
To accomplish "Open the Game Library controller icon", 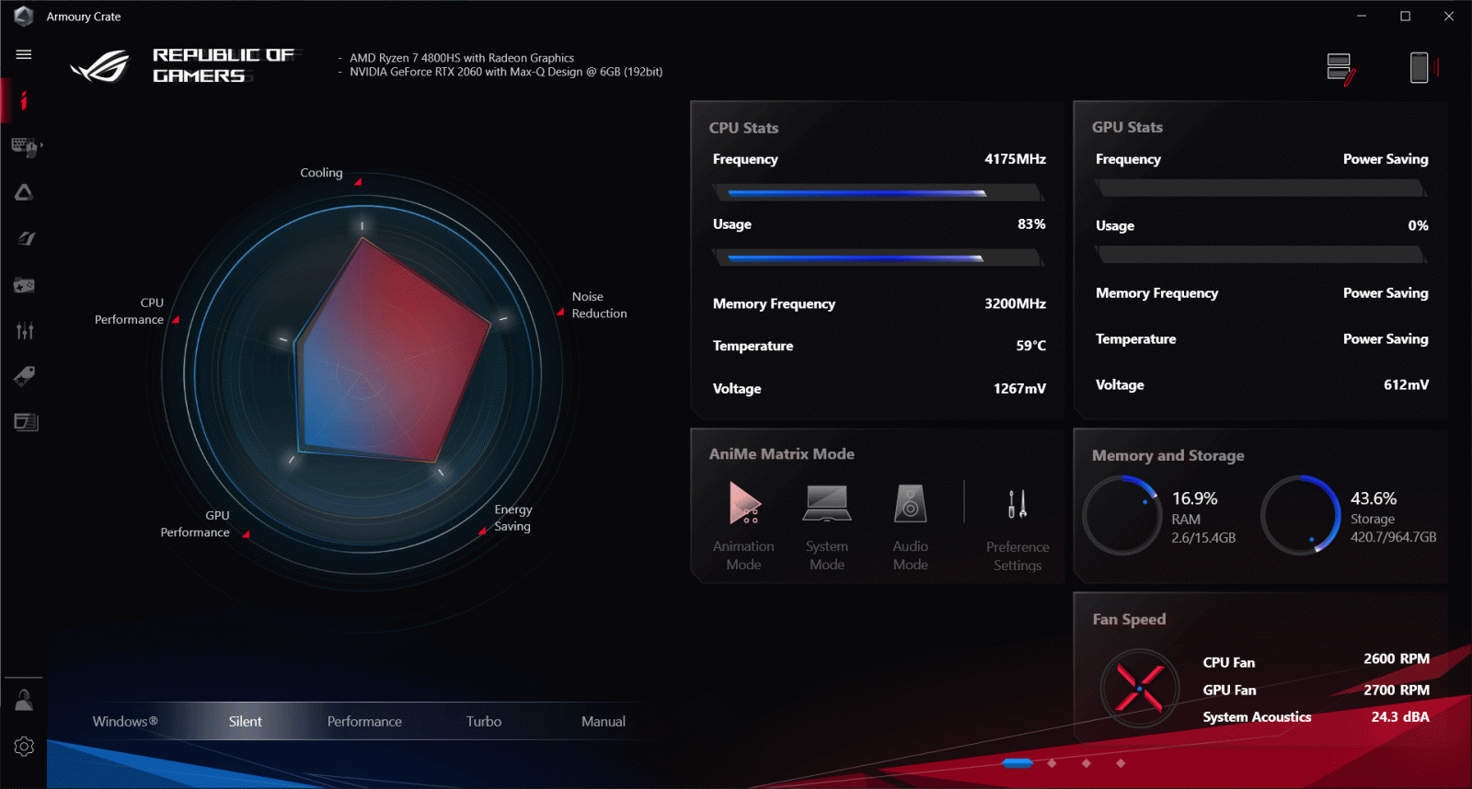I will click(24, 285).
